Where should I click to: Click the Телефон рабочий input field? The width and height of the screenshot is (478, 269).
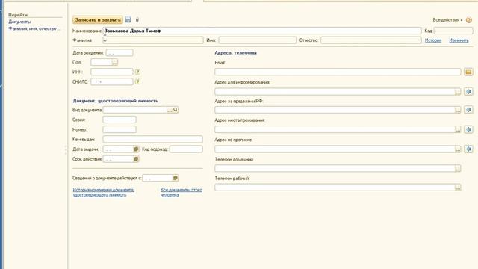pos(338,188)
